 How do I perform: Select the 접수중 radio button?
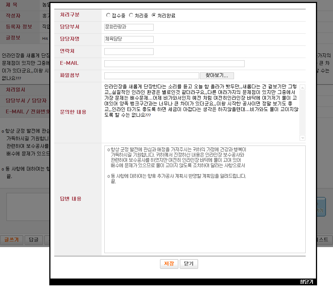pos(108,15)
